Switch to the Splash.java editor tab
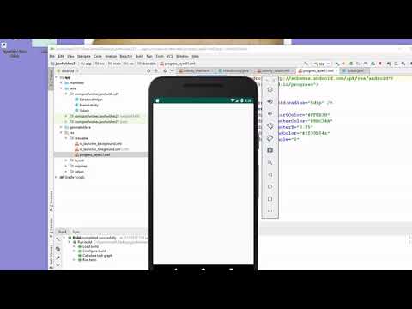Screen dimensions: 412x309 [354, 70]
